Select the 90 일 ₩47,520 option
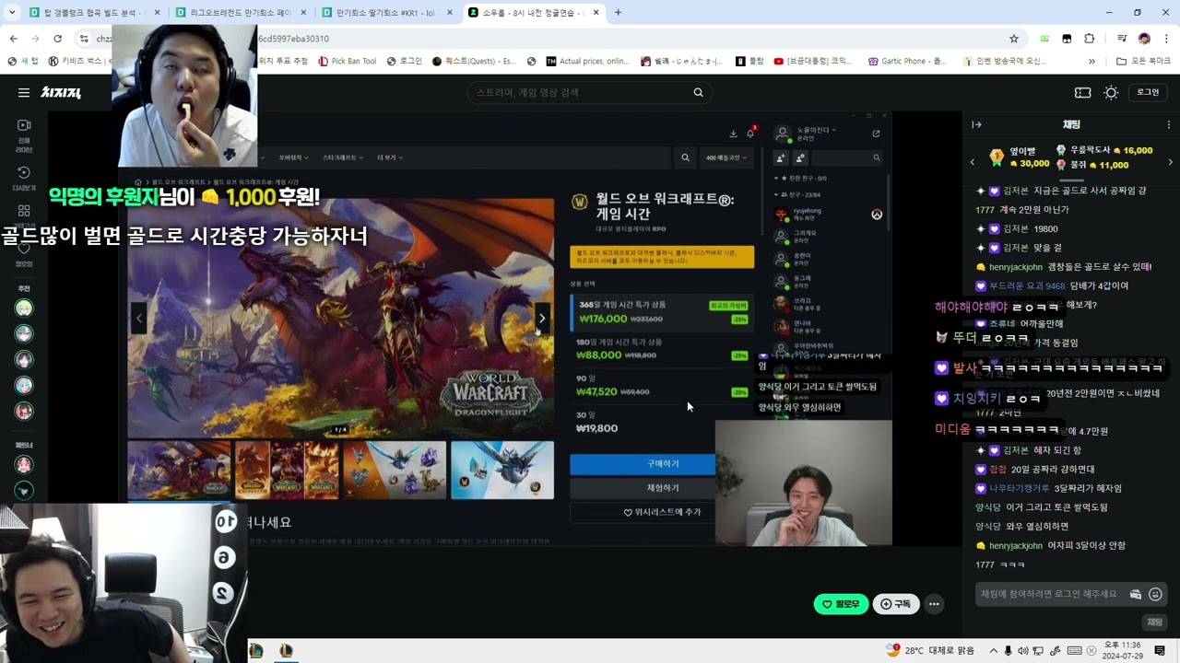Viewport: 1180px width, 663px height. [x=662, y=386]
